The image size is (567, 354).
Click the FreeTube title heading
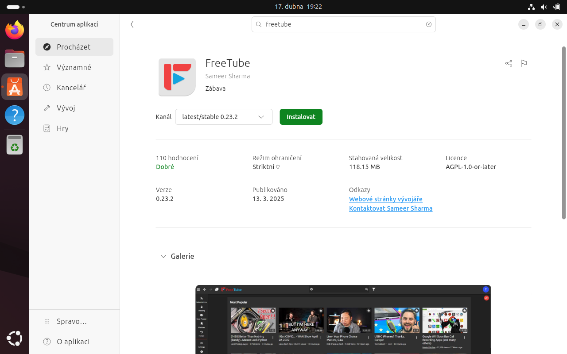[228, 63]
